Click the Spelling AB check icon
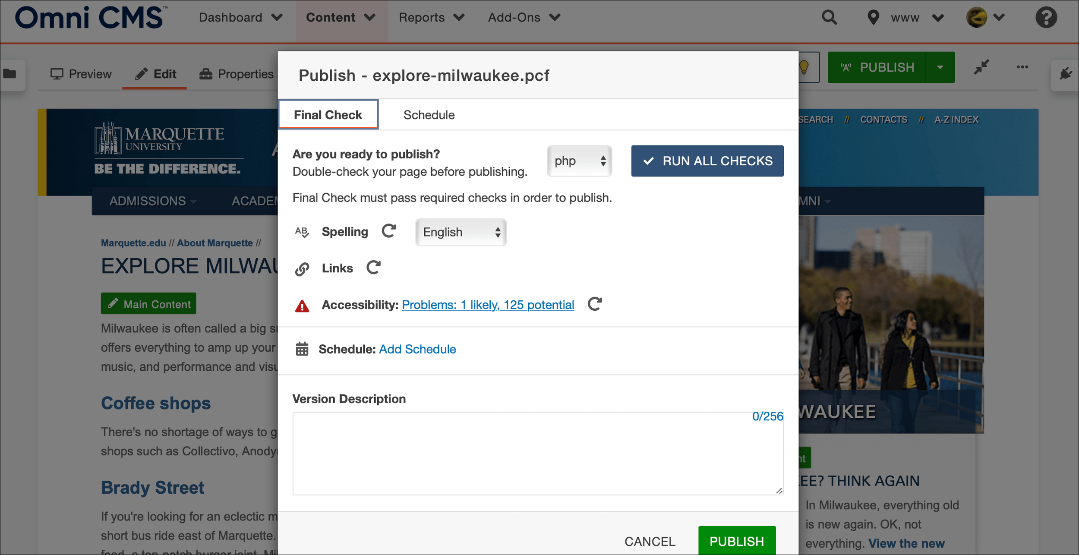This screenshot has width=1079, height=555. pos(302,232)
